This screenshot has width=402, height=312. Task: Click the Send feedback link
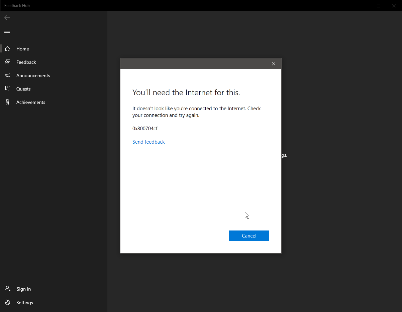(x=148, y=142)
